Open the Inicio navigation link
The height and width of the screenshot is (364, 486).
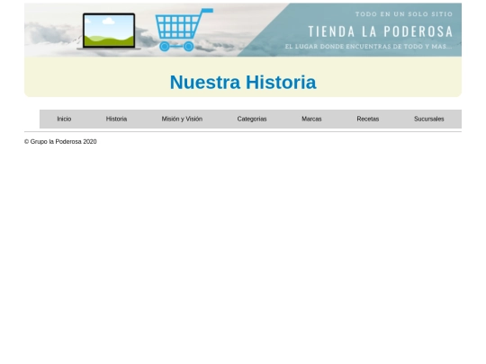pos(64,119)
